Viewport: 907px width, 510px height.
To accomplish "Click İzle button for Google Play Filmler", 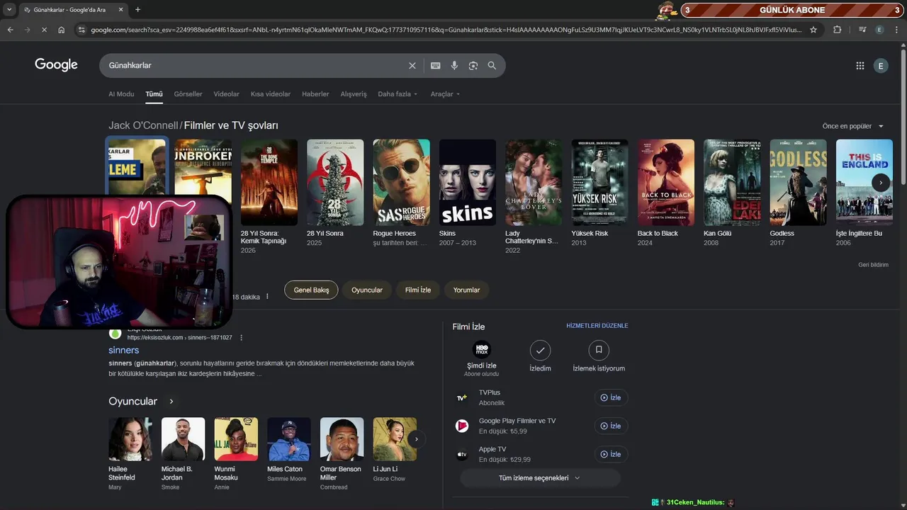I will coord(611,426).
